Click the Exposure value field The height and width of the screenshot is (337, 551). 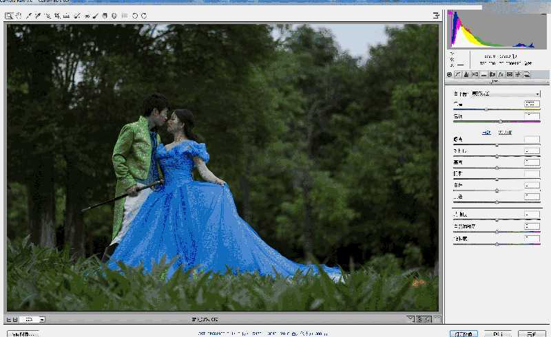tap(532, 140)
